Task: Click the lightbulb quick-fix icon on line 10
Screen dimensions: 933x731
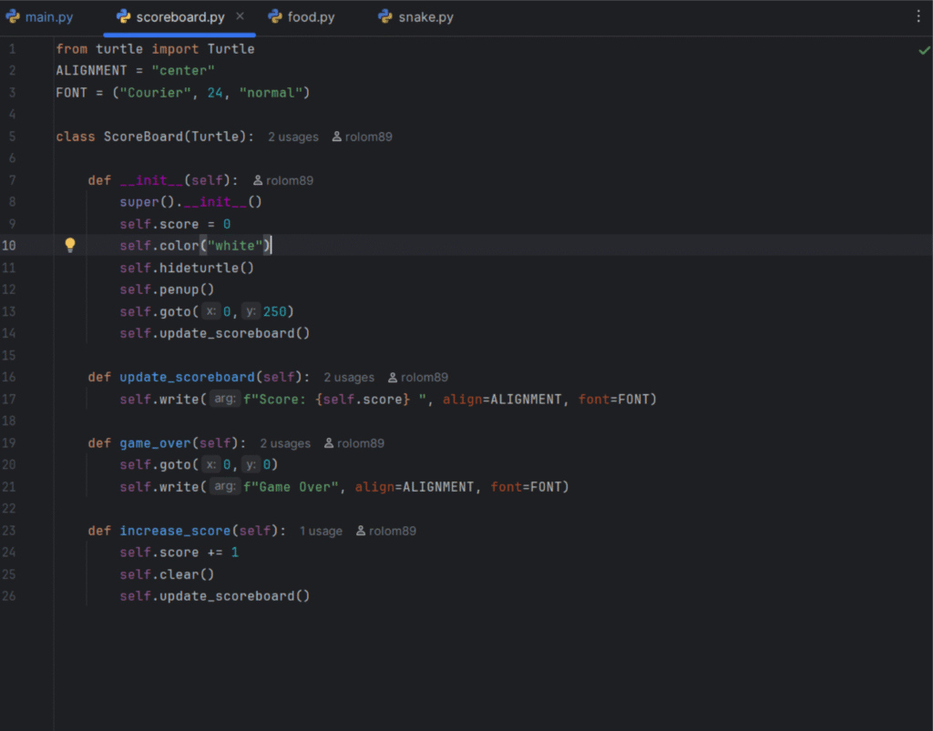Action: [70, 245]
